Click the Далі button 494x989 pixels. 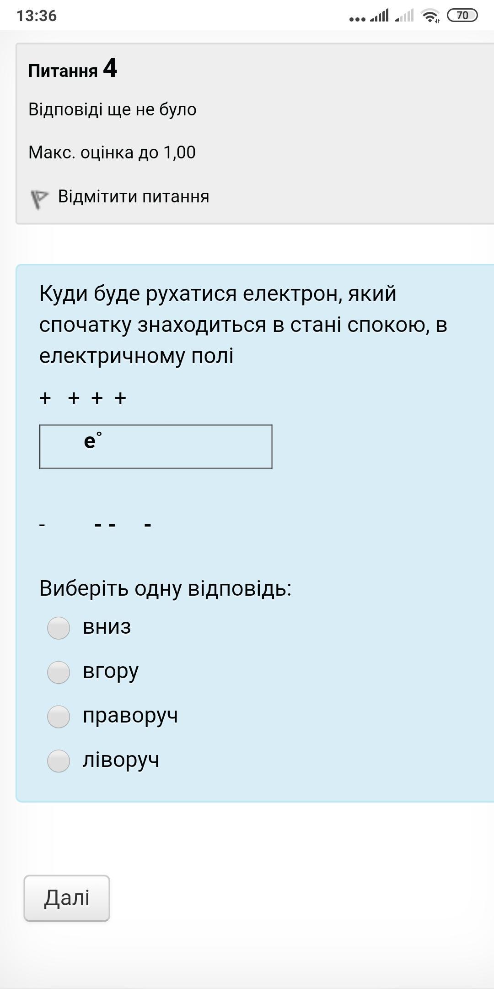point(67,898)
